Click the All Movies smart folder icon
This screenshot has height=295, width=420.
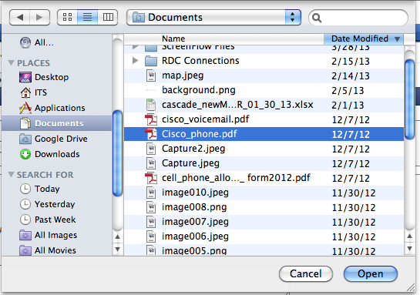coord(25,250)
